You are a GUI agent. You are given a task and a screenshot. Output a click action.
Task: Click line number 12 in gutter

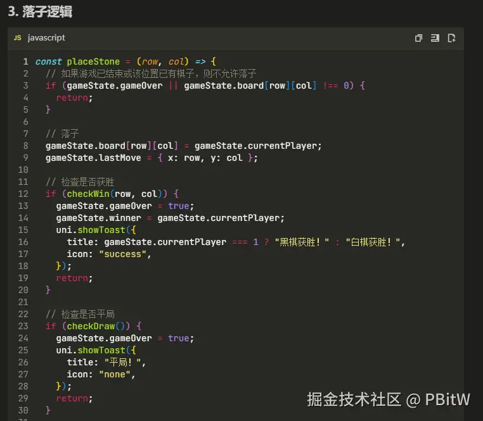tap(23, 194)
